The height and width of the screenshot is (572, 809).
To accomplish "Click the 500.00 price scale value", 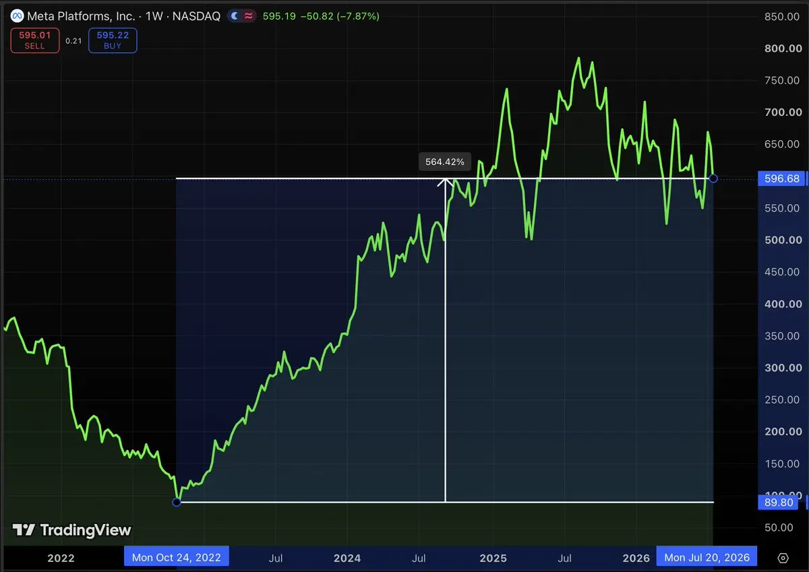I will pyautogui.click(x=785, y=241).
